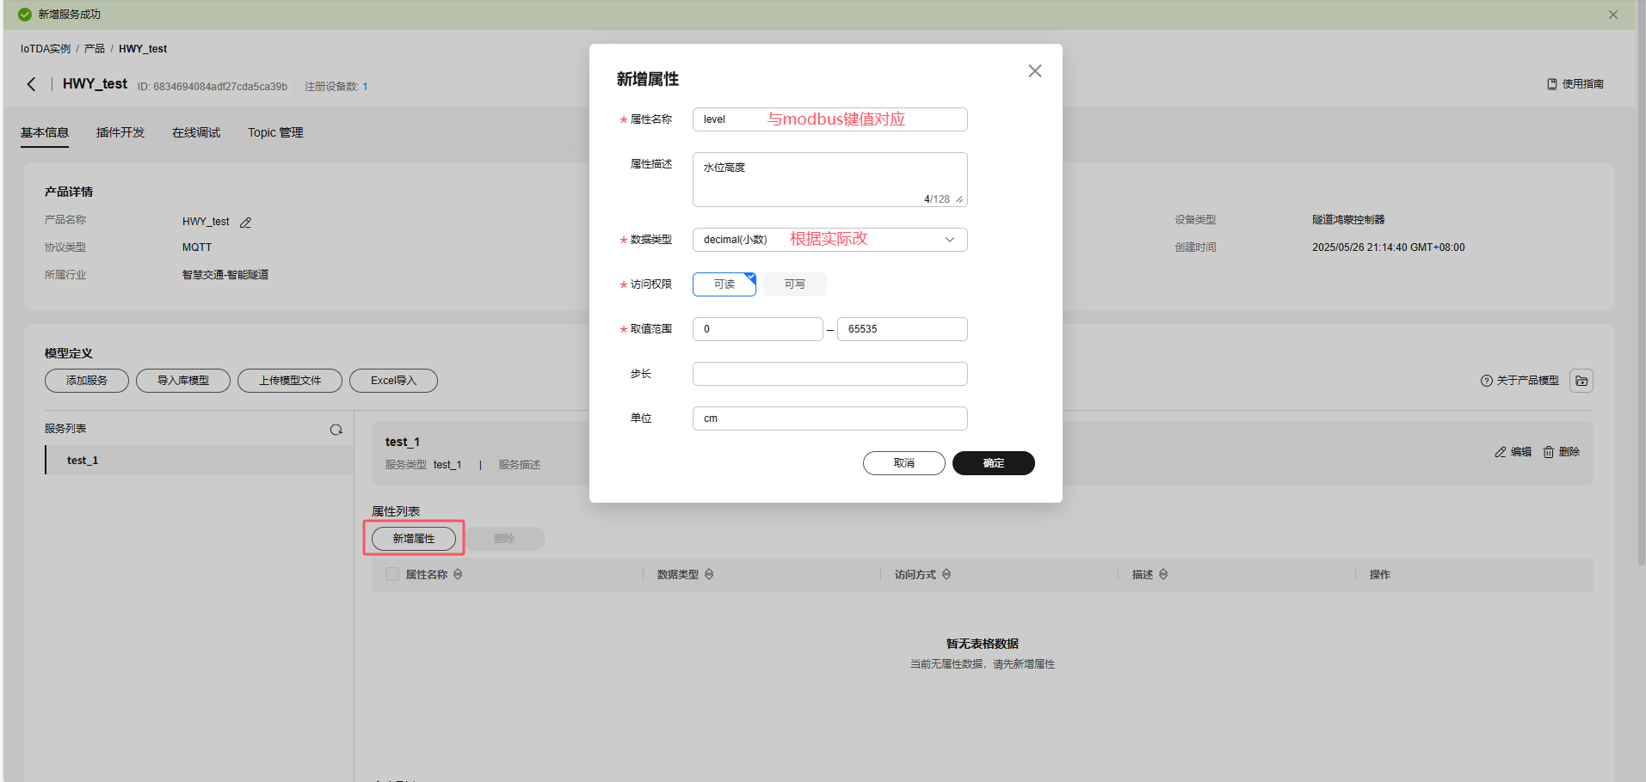Click the disabled 删除 button in attribute list

point(504,539)
